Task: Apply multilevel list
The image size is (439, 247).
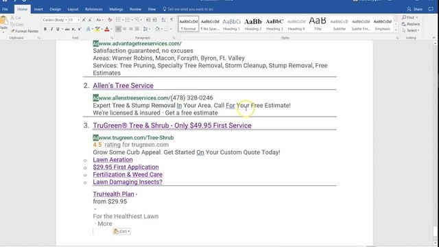Action: coord(137,20)
